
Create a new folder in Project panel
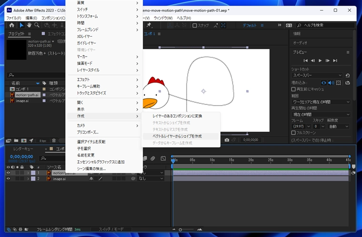(16, 140)
